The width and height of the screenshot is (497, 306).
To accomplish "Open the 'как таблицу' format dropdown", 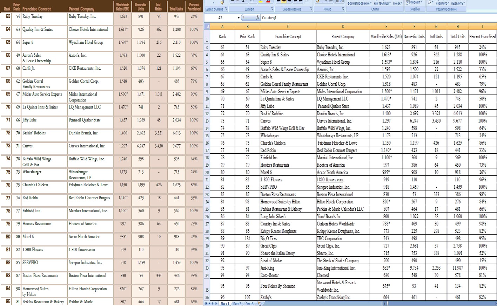I will pyautogui.click(x=383, y=3).
